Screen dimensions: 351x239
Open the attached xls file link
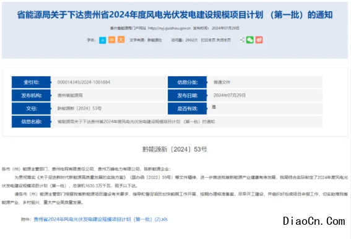coord(100,219)
